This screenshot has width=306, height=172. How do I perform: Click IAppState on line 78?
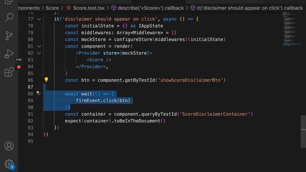pos(151,26)
